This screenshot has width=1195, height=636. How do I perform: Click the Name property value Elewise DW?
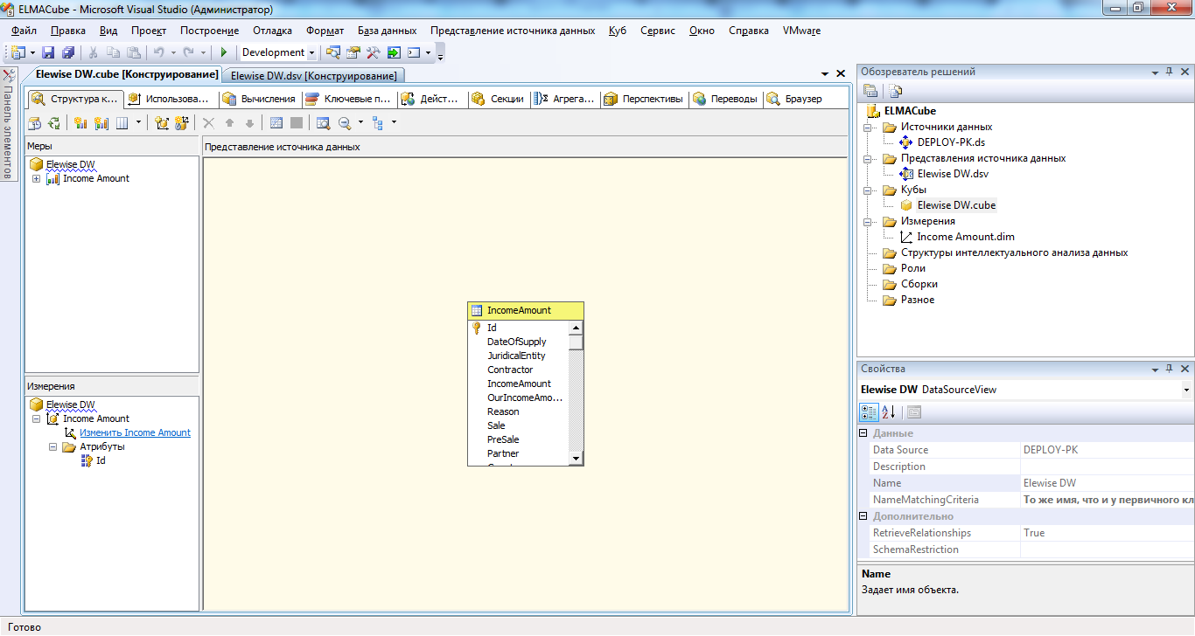tap(1106, 483)
